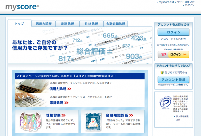Click the red arrows next to '家計診断'

pyautogui.click(x=66, y=103)
